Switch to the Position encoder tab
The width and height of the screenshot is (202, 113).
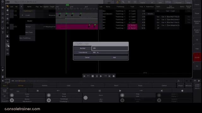click(45, 86)
